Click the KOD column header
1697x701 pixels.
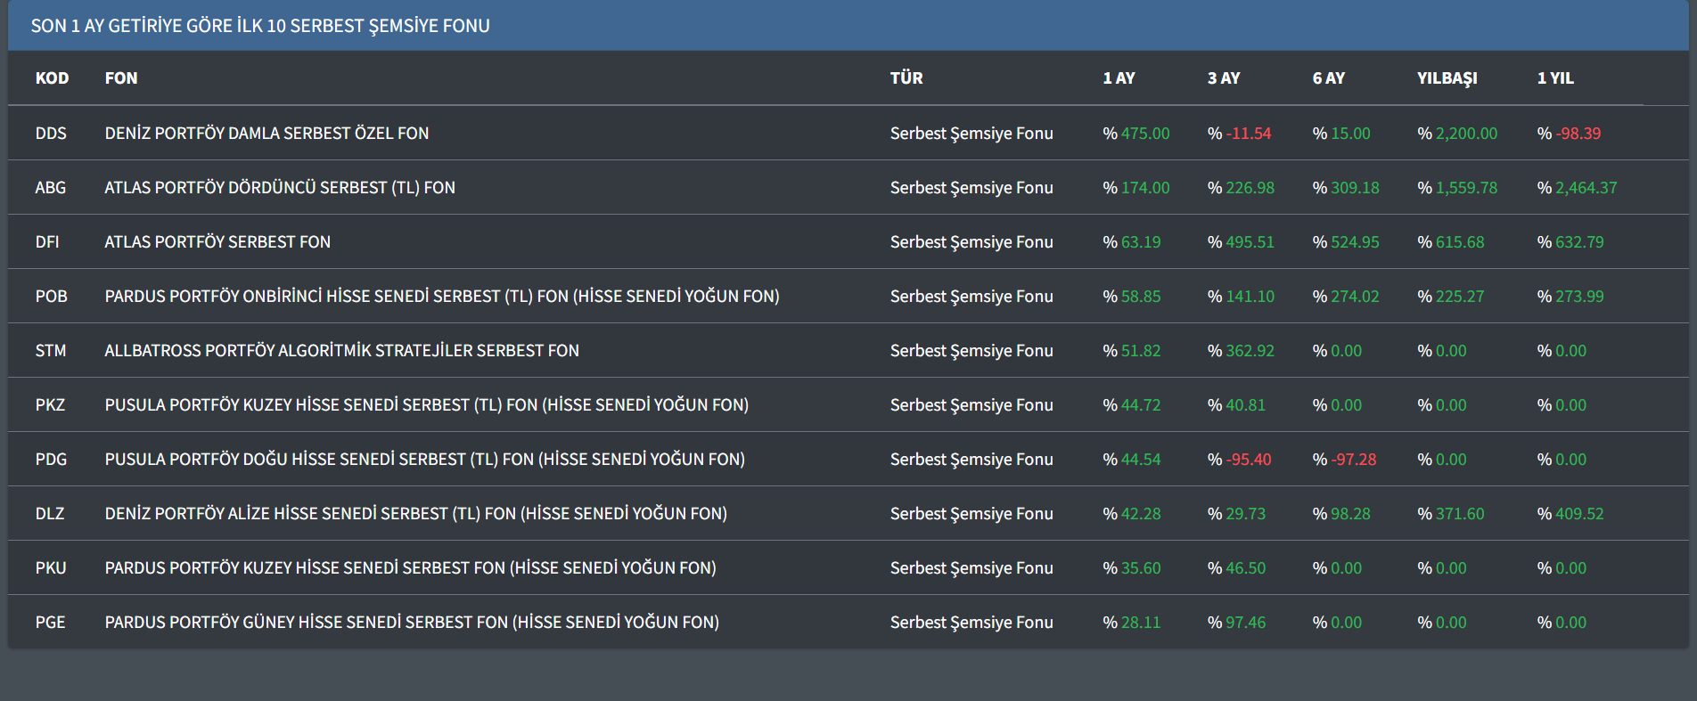[x=52, y=78]
